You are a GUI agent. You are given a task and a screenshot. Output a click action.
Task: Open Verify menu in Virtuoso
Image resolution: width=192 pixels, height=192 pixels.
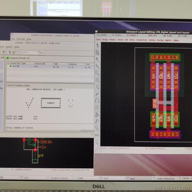pyautogui.click(x=132, y=40)
